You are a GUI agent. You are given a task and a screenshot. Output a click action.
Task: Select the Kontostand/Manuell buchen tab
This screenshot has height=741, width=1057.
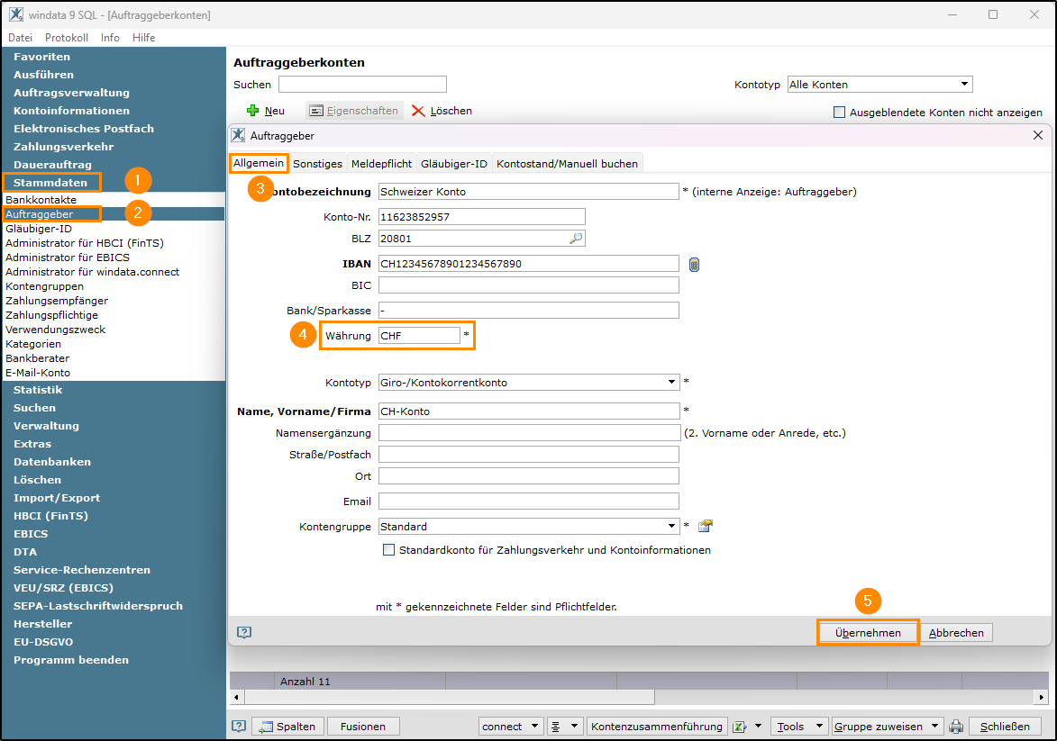(x=567, y=164)
